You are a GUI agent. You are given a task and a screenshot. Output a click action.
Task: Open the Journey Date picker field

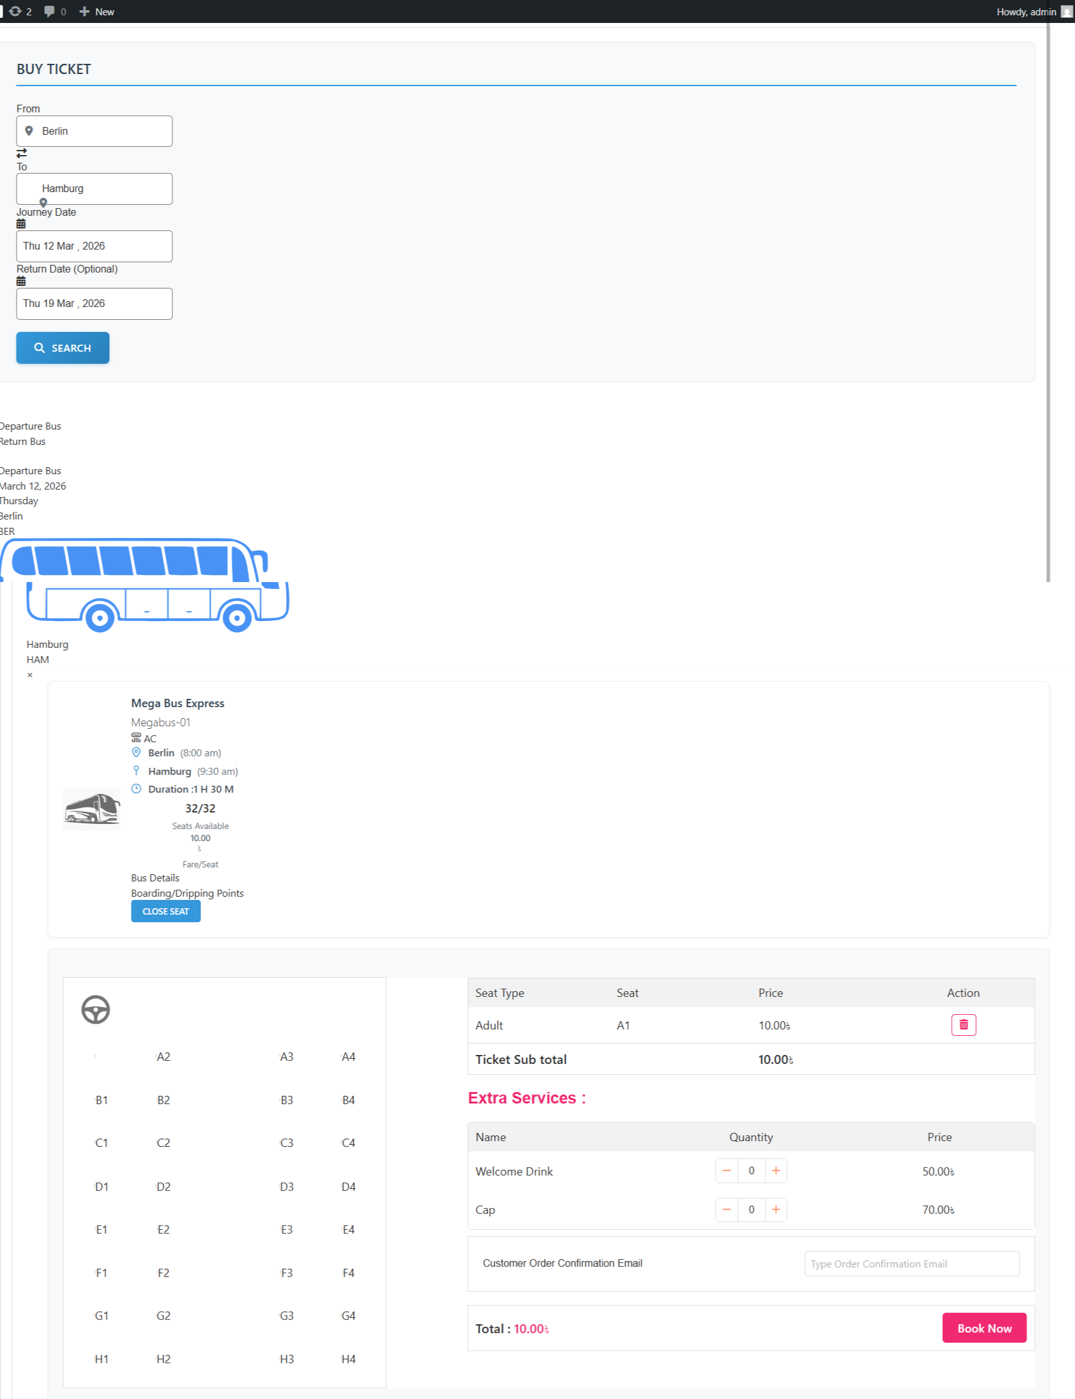pyautogui.click(x=94, y=246)
